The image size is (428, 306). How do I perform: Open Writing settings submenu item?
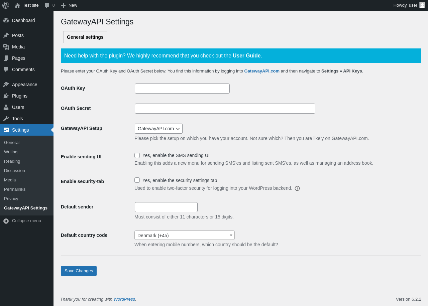tap(11, 152)
